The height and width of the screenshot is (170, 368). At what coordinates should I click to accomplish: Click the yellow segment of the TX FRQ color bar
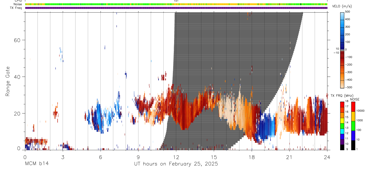pyautogui.click(x=343, y=121)
